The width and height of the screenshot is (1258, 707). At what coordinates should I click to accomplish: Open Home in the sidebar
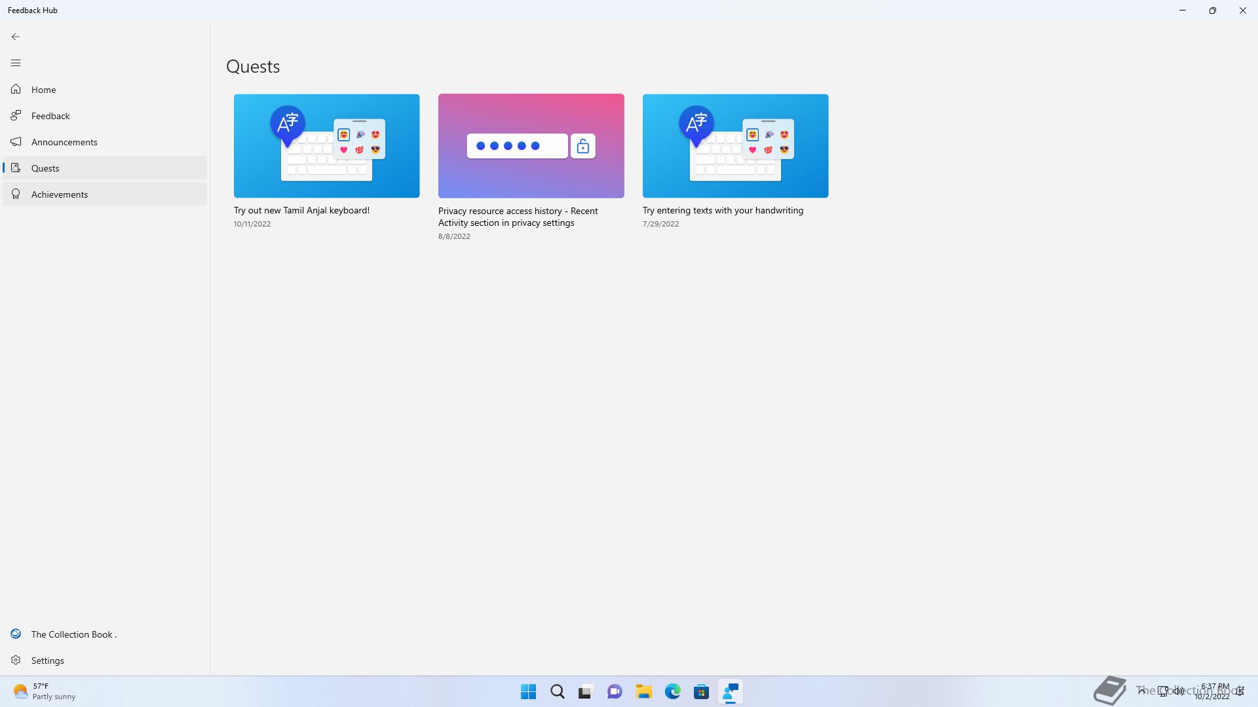105,90
